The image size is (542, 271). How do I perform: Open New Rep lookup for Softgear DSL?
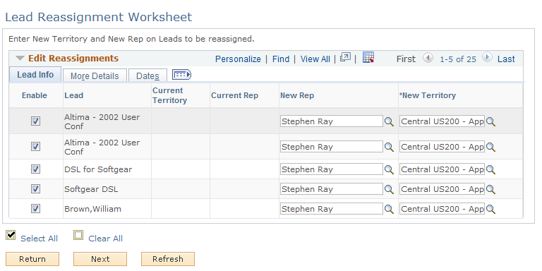click(390, 189)
